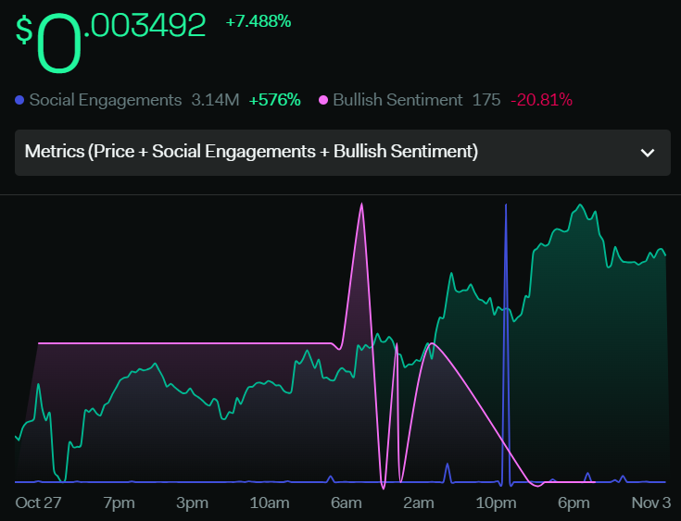Click the $0.003492 price display

[110, 42]
